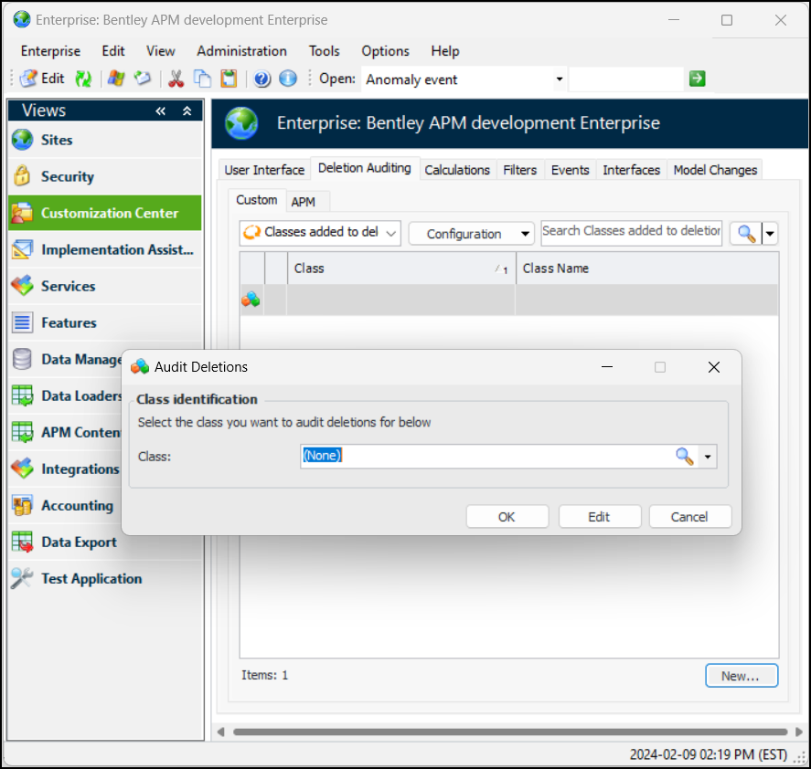Select the APM sub-tab
The height and width of the screenshot is (769, 811).
point(303,202)
